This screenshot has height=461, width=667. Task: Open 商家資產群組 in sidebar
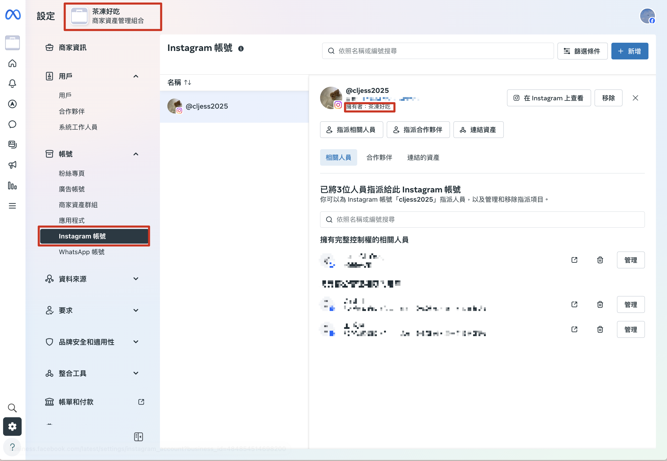[78, 205]
